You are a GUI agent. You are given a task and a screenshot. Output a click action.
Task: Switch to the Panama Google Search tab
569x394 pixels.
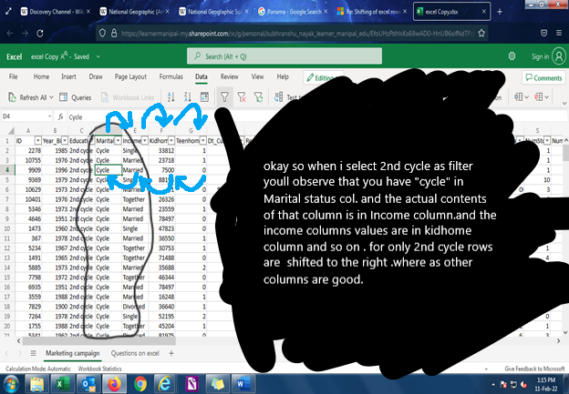pos(293,12)
